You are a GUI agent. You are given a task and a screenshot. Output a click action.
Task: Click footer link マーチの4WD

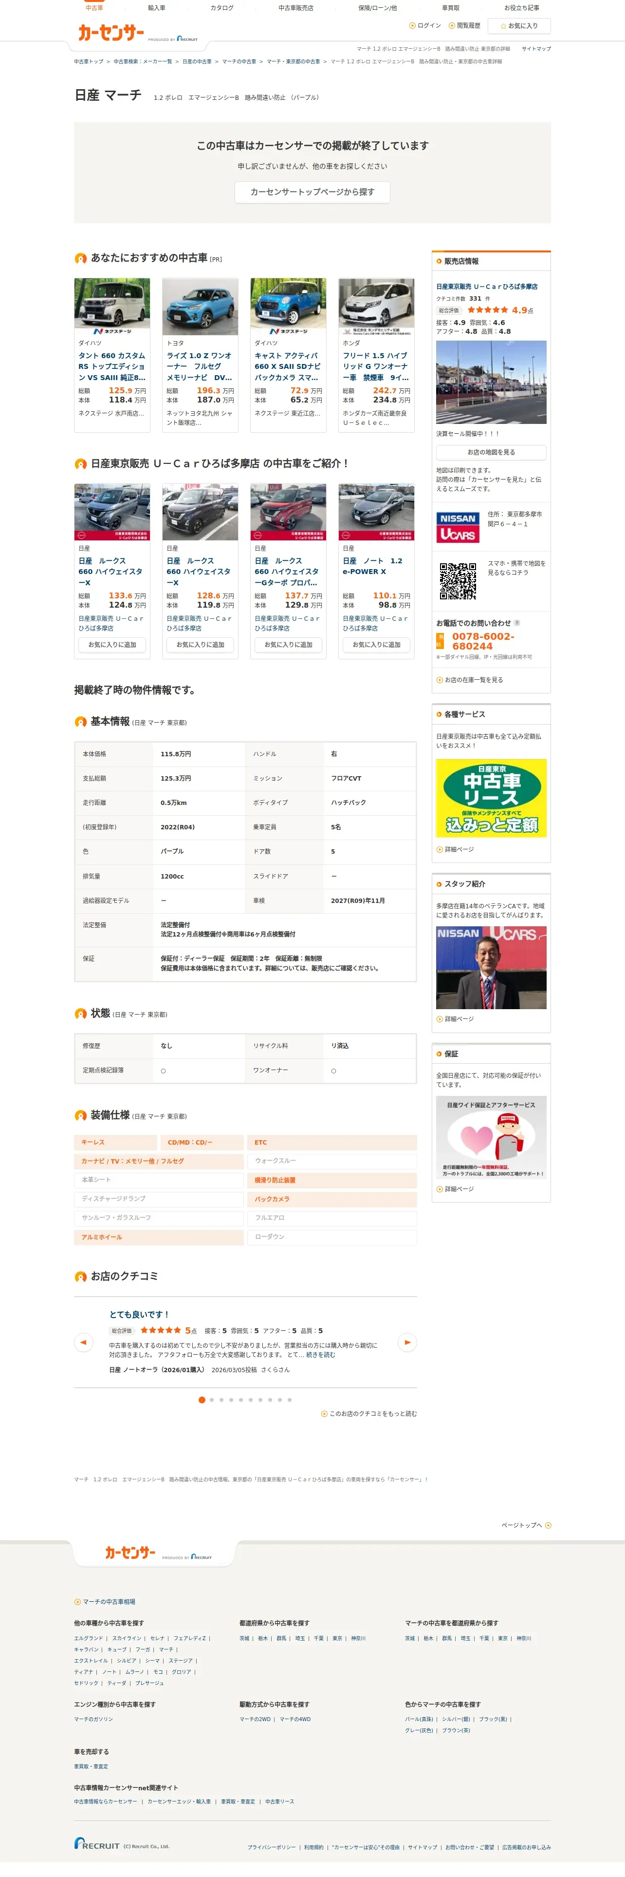pyautogui.click(x=294, y=1719)
